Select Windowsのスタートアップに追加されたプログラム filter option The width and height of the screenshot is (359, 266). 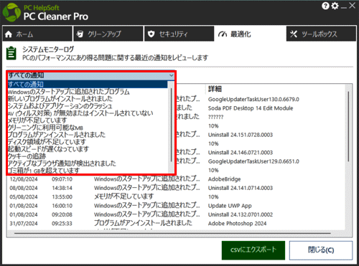(88, 92)
